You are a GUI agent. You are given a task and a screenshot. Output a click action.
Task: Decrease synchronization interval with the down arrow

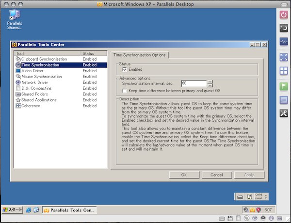click(210, 85)
